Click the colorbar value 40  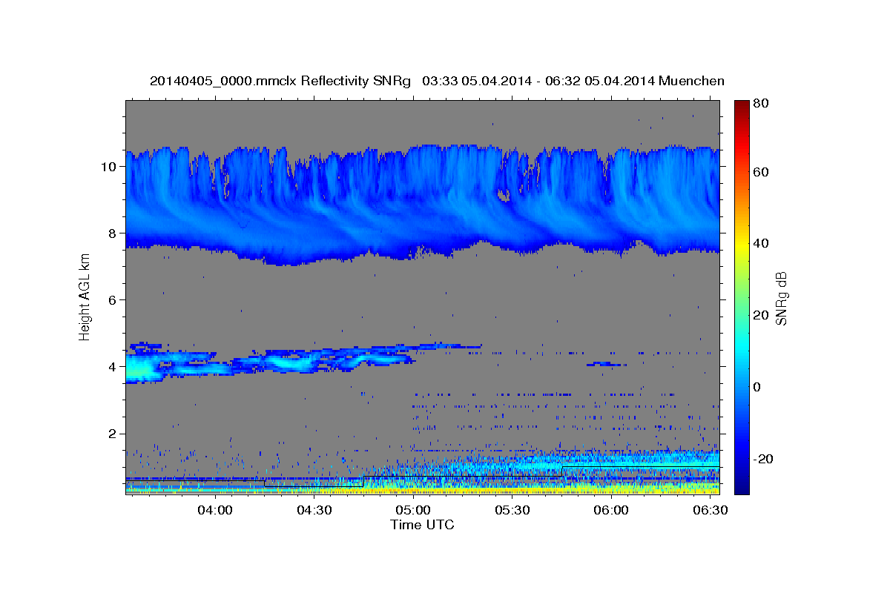coord(760,243)
